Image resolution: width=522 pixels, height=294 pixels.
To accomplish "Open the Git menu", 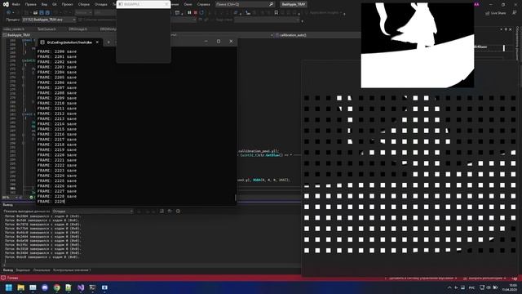I will [x=55, y=4].
